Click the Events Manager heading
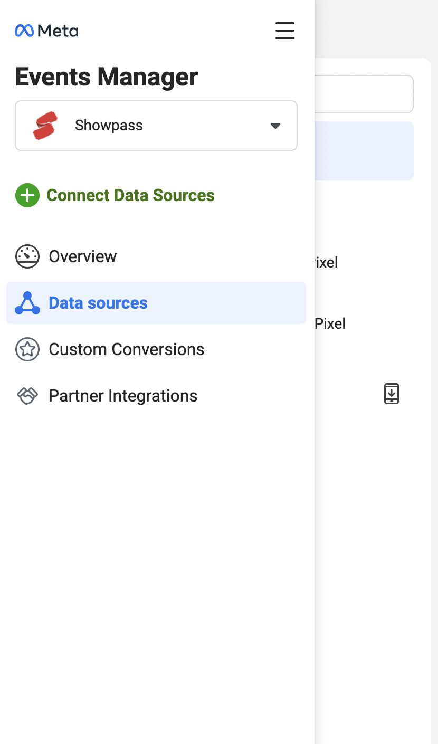This screenshot has height=744, width=438. click(x=107, y=77)
